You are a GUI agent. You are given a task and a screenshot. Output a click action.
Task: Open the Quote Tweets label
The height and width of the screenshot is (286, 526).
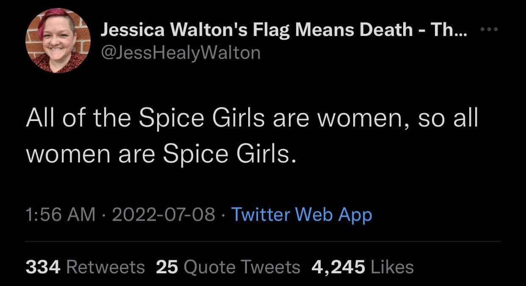(x=242, y=267)
